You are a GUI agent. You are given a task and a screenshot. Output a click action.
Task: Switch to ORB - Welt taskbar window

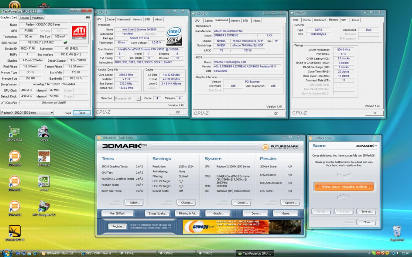(x=98, y=253)
